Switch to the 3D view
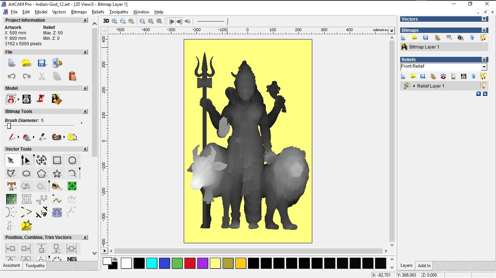Viewport: 496px width, 278px height. pos(106,21)
